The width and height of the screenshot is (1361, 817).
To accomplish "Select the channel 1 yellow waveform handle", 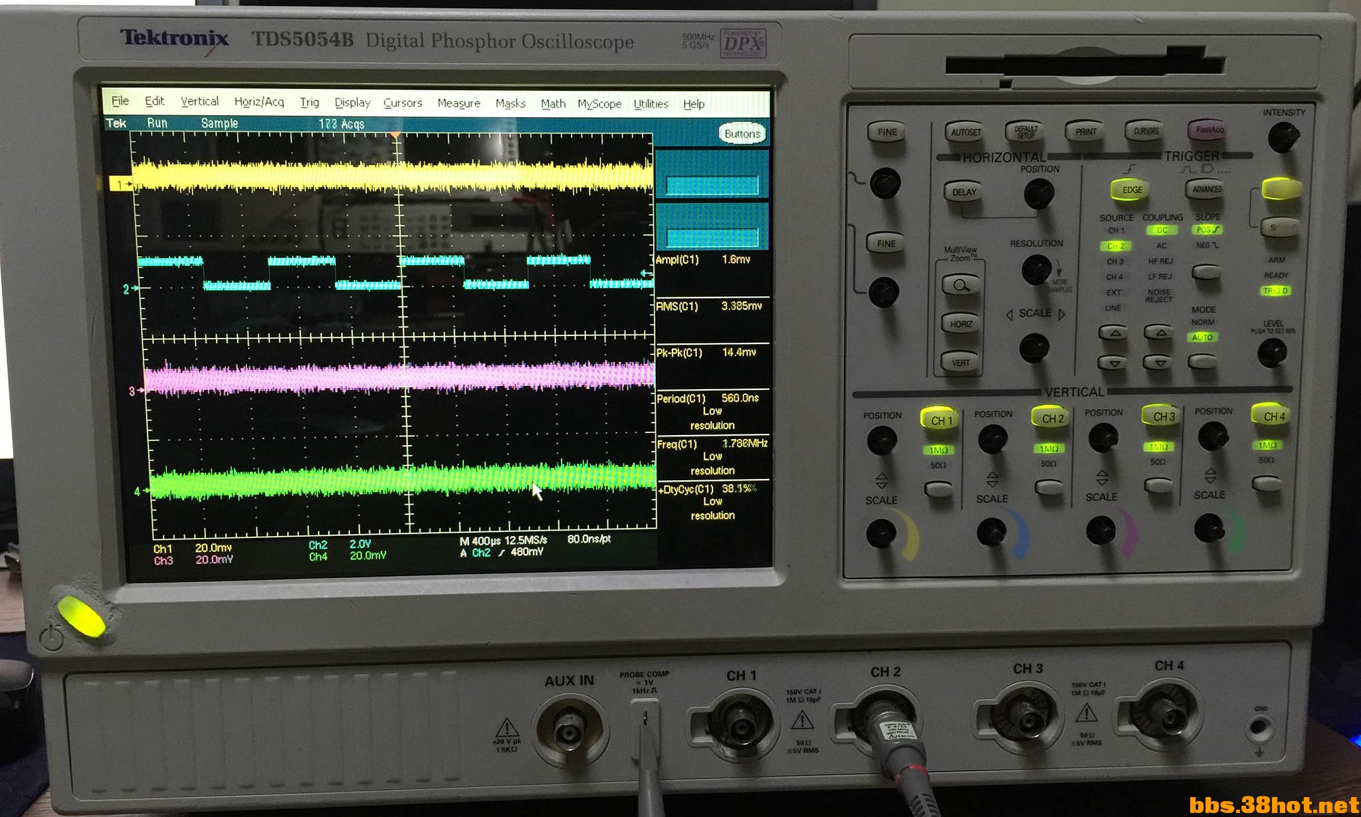I will click(121, 184).
